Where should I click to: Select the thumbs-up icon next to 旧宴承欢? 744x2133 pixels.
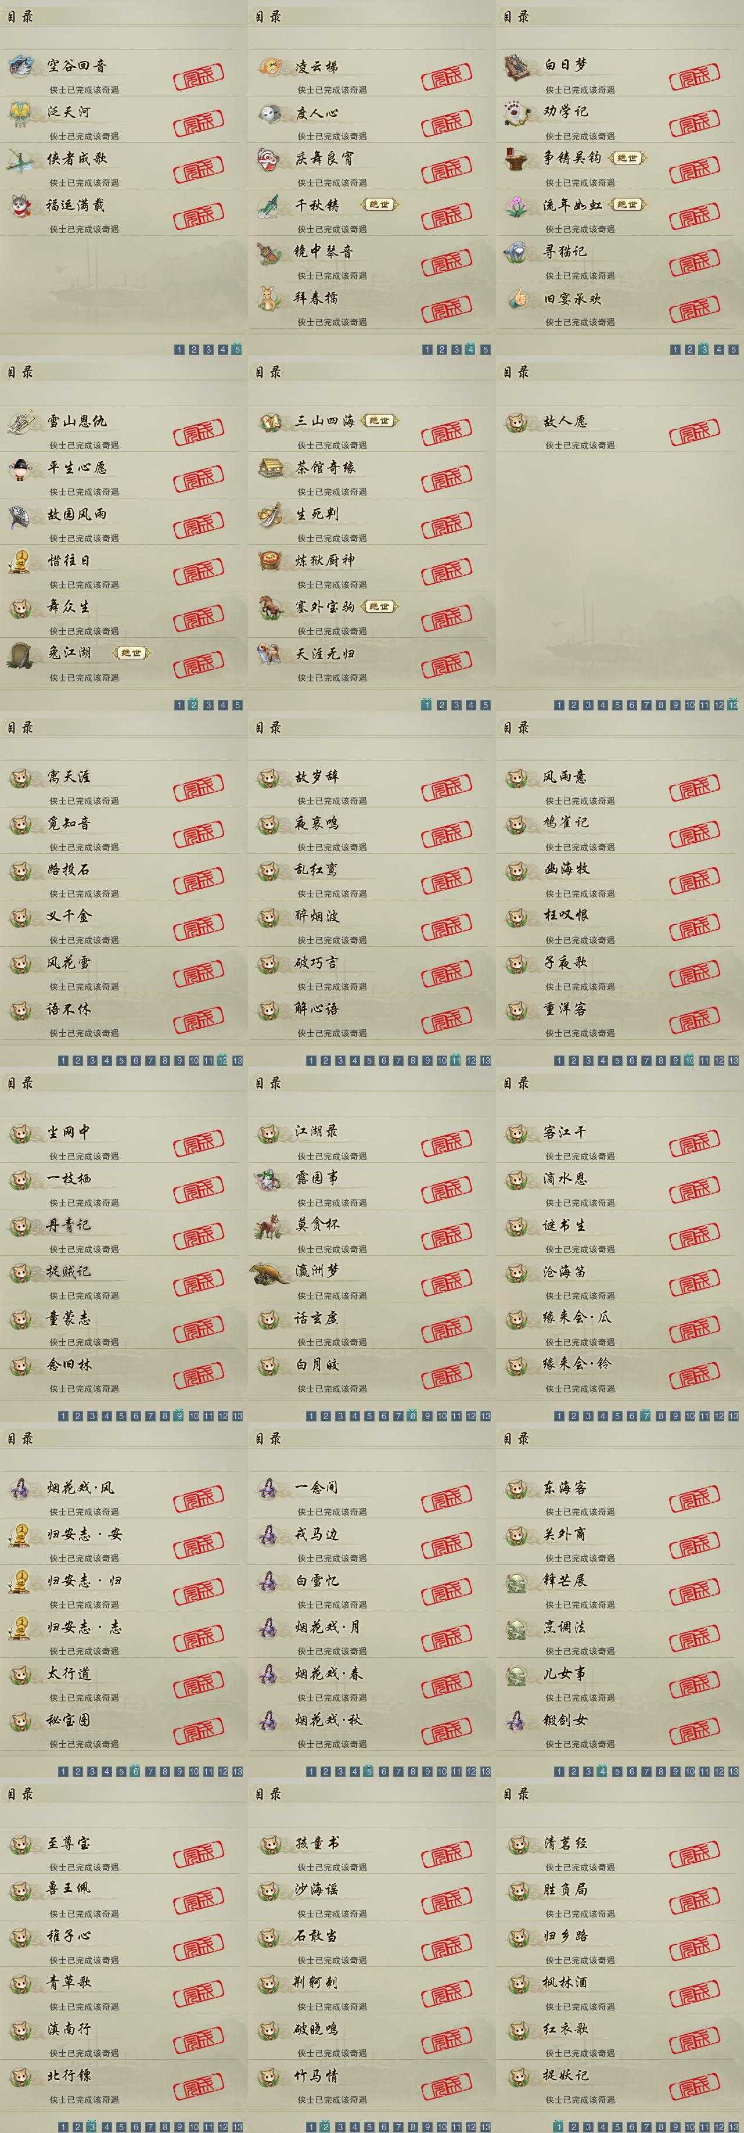(x=517, y=298)
